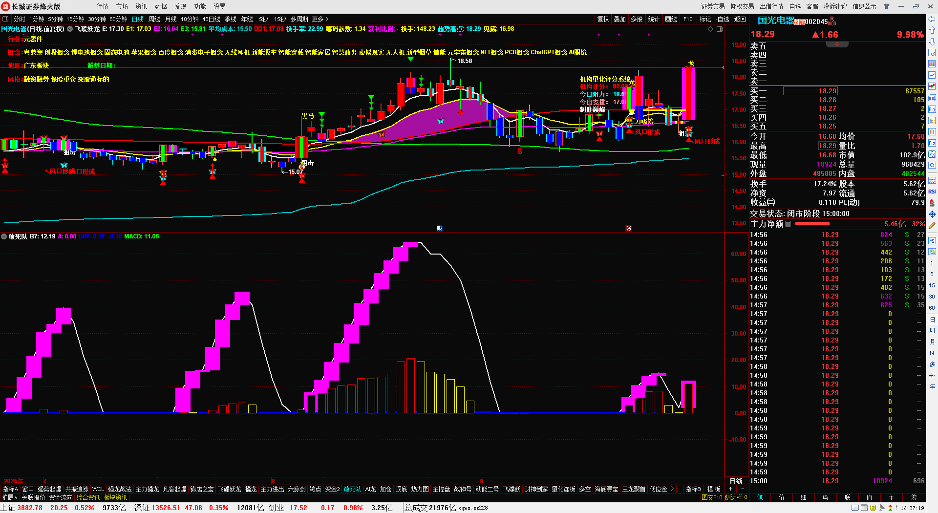Open the 模板 template selector
Screen dimensions: 938x513
[714, 489]
